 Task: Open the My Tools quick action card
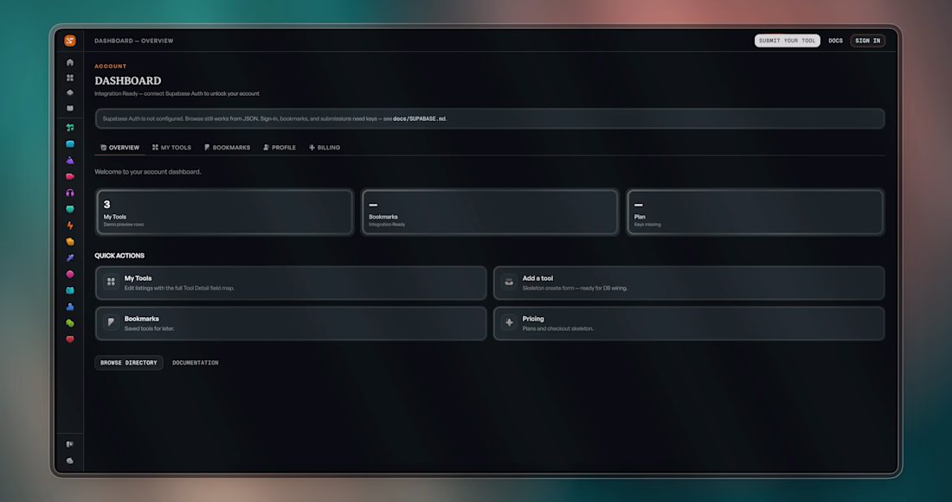pos(291,283)
